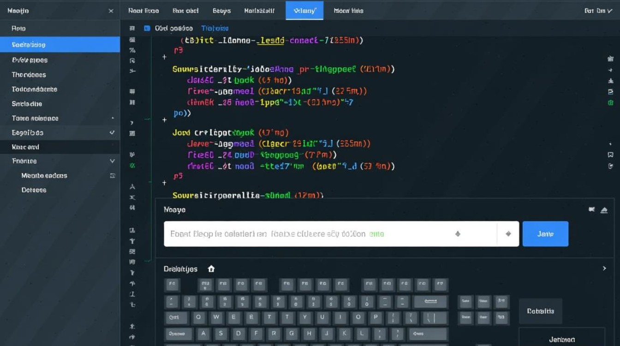Click the diamond dropdown segment right of input
The width and height of the screenshot is (620, 346).
(x=508, y=234)
